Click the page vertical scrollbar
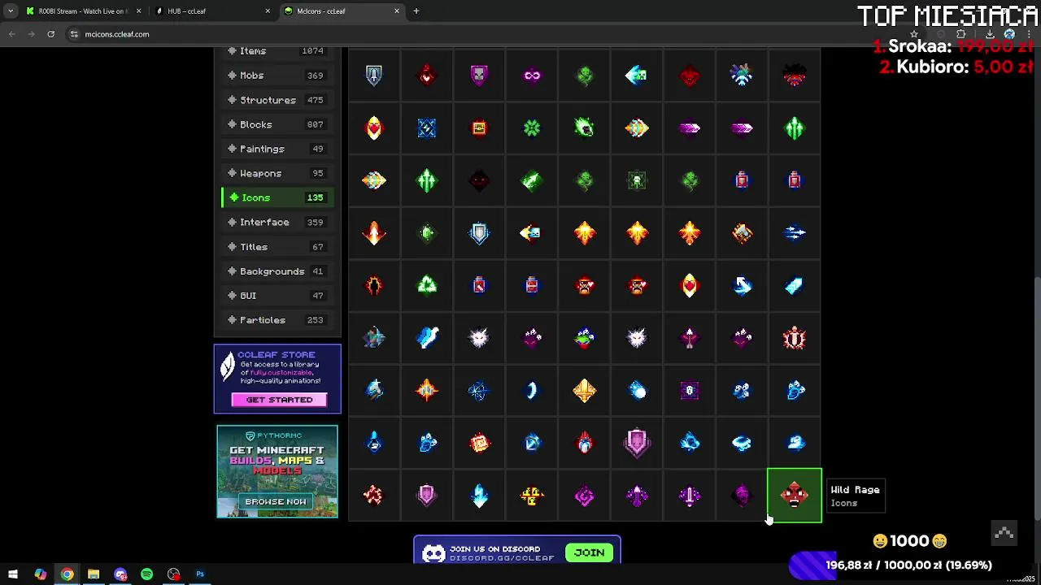Viewport: 1041px width, 585px height. pos(1037,398)
